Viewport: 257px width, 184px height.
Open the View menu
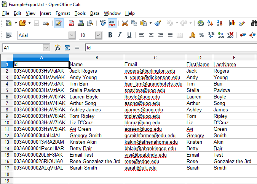tap(30, 13)
